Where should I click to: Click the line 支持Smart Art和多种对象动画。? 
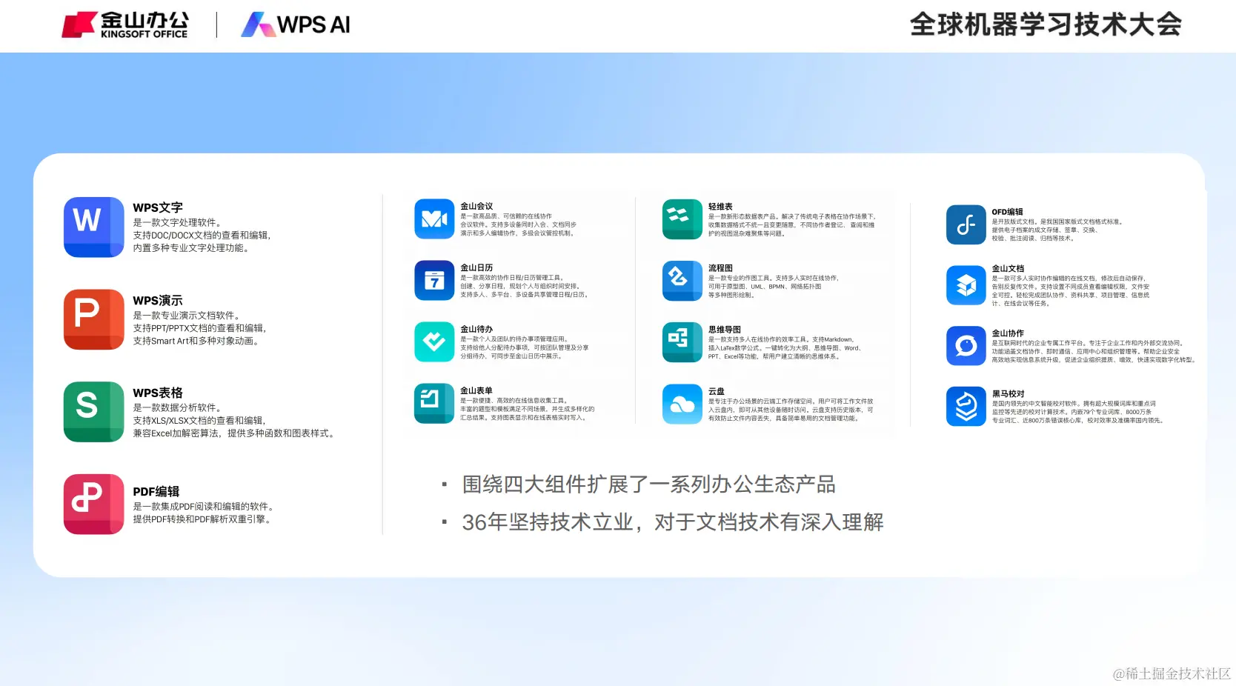[x=198, y=341]
